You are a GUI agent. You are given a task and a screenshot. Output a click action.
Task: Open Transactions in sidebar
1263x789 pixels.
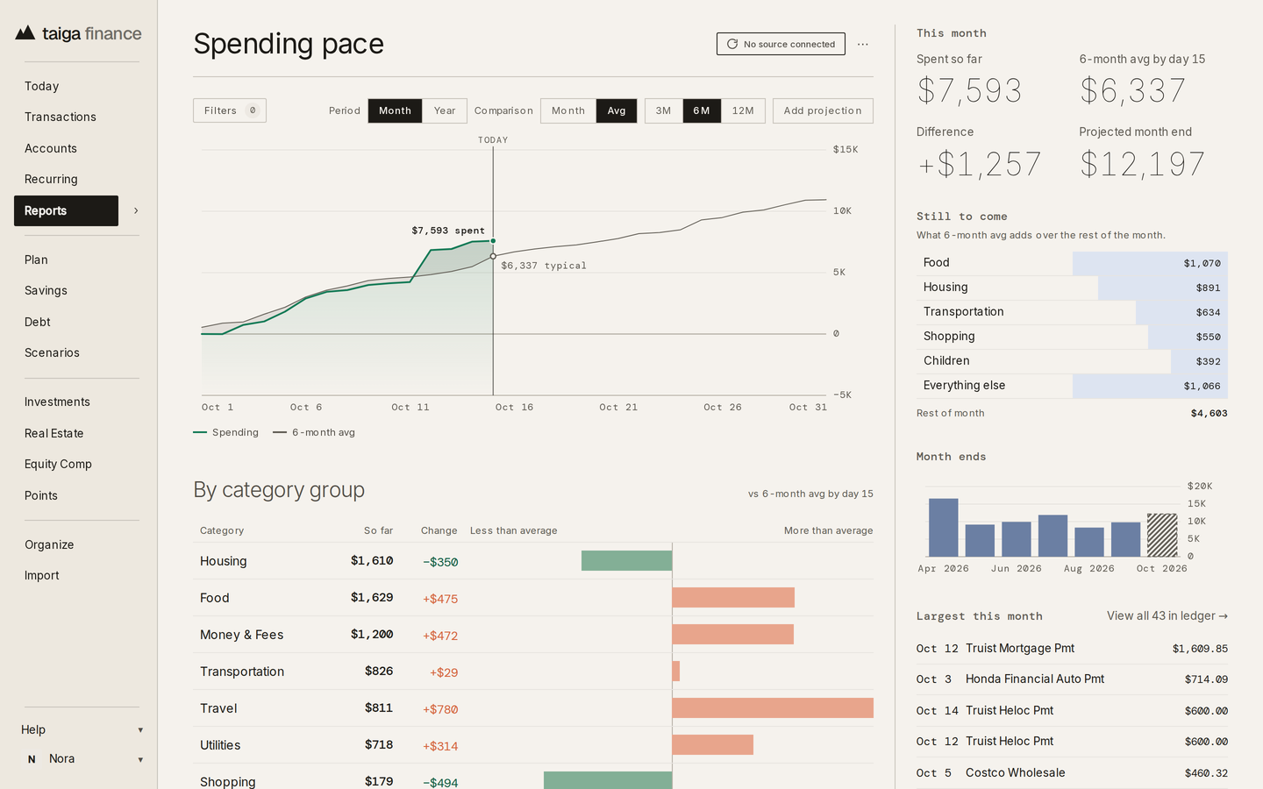(61, 117)
